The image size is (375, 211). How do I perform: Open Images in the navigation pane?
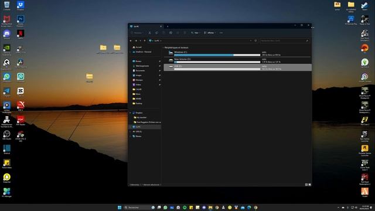coord(137,76)
